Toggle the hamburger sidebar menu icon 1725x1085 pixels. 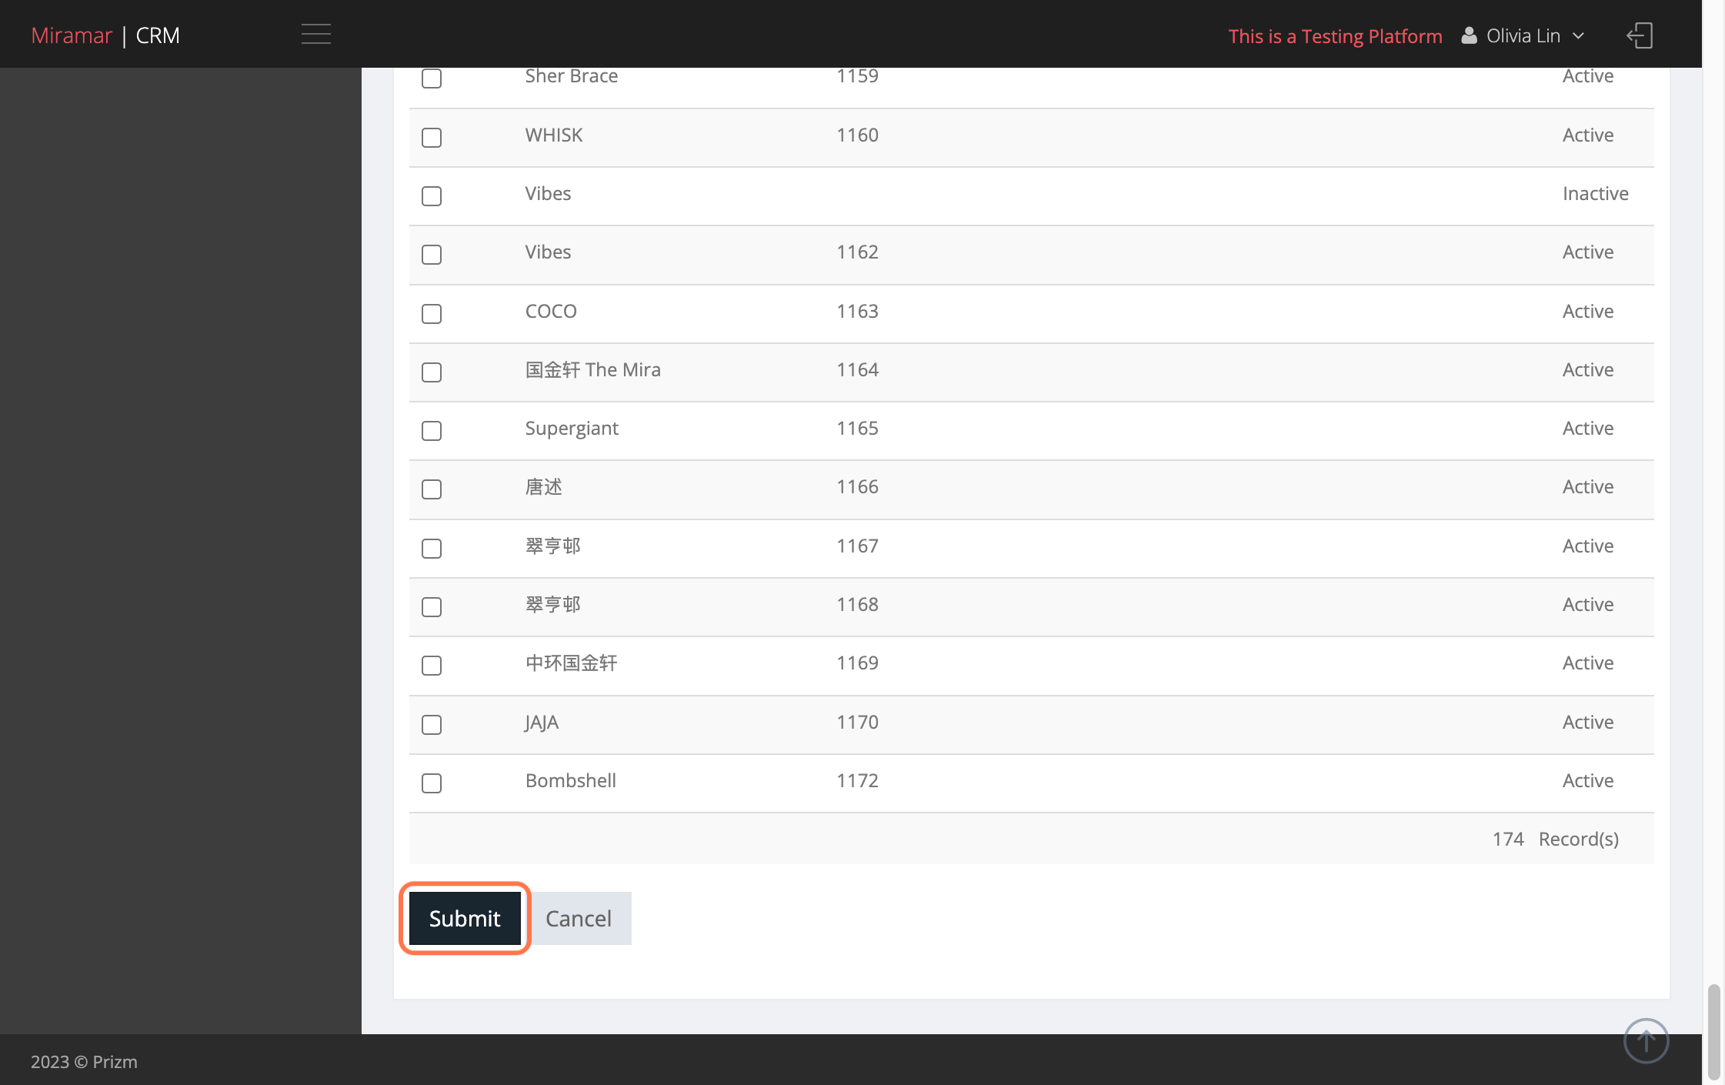click(x=316, y=35)
